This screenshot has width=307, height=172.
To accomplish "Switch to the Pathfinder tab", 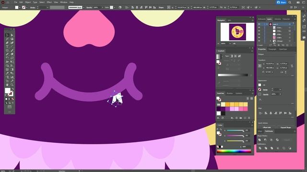I will (x=269, y=131).
